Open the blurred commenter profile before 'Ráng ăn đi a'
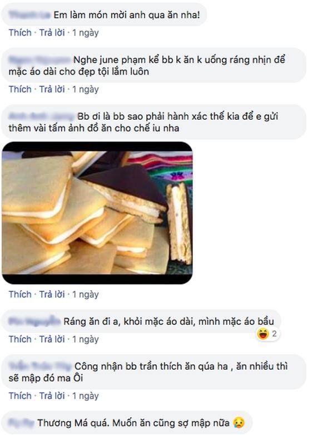The image size is (313, 435). [x=34, y=321]
